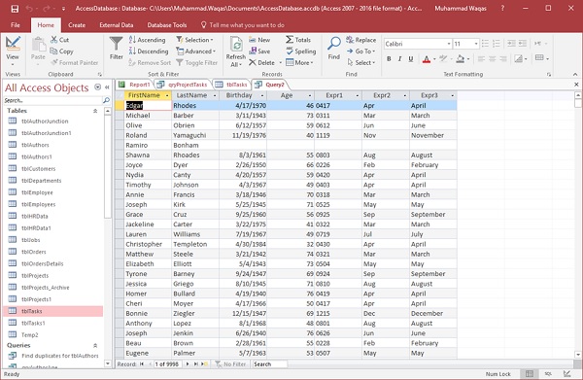Switch to the External Data ribbon tab
The width and height of the screenshot is (583, 380).
[x=116, y=25]
